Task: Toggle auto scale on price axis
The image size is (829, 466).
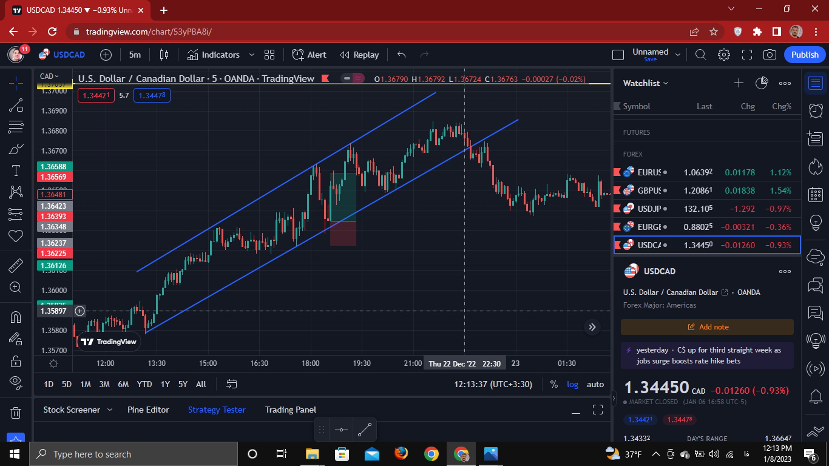Action: (x=595, y=384)
